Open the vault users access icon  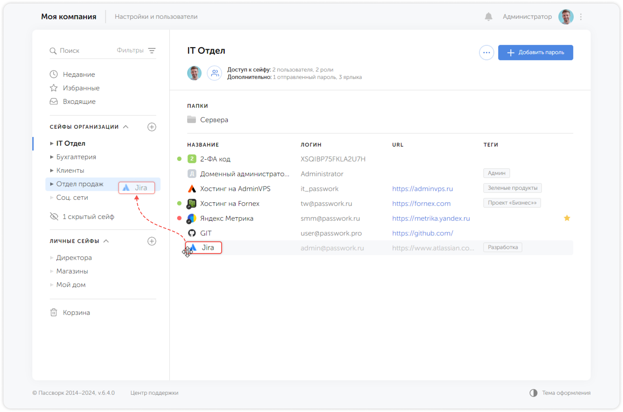coord(215,73)
